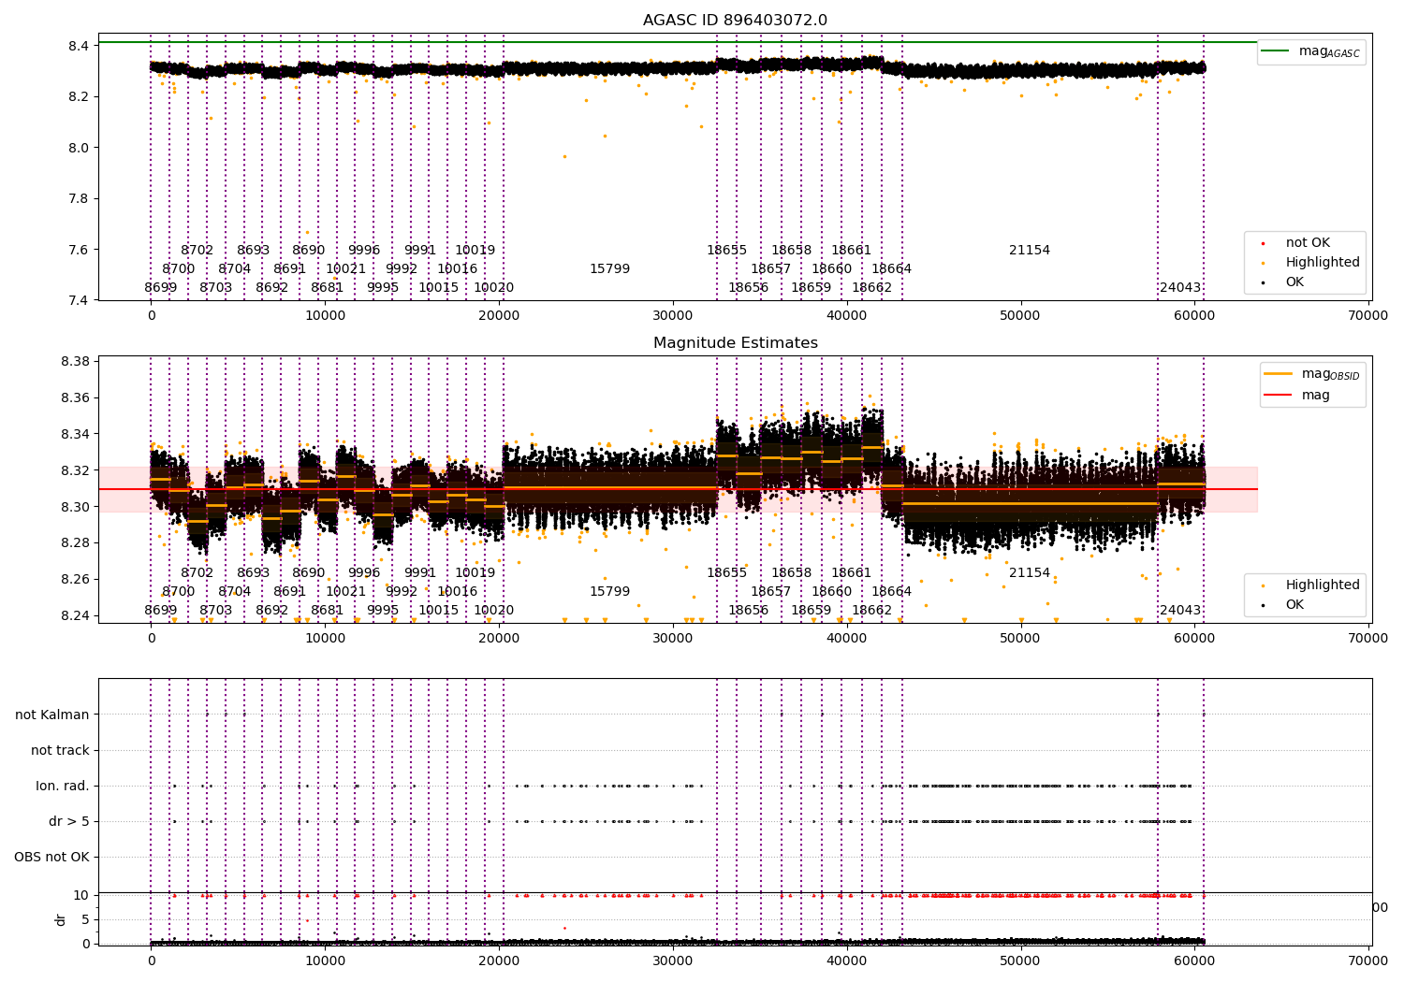Click the 'not track' axis label
Screen dimensions: 1404x982
(x=60, y=750)
